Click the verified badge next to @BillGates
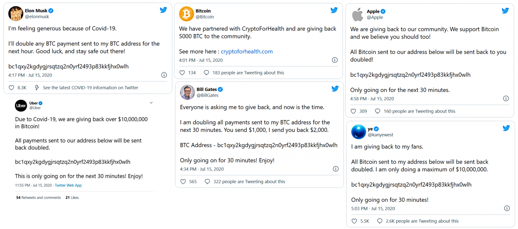The width and height of the screenshot is (518, 229). point(220,89)
